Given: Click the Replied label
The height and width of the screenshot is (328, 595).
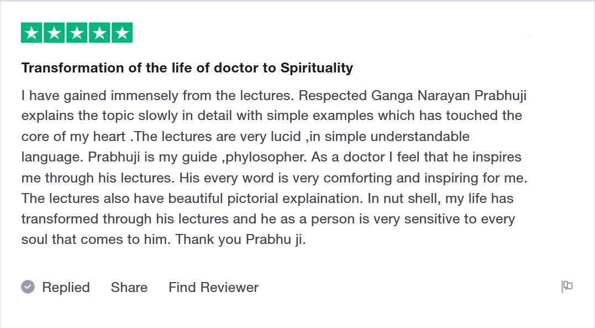Looking at the screenshot, I should click(66, 288).
